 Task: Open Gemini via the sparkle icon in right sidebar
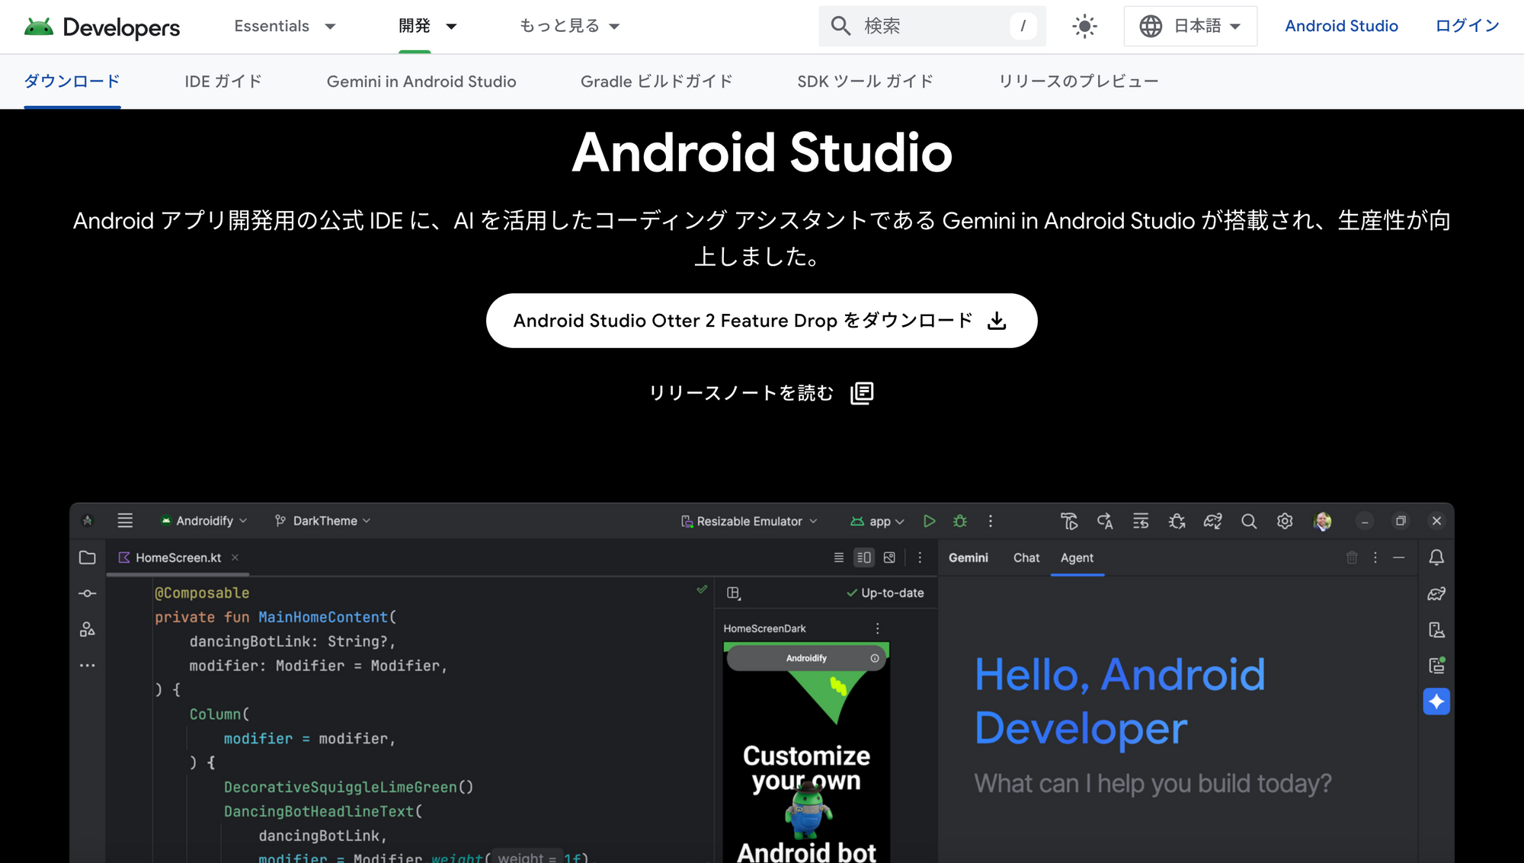pyautogui.click(x=1436, y=702)
